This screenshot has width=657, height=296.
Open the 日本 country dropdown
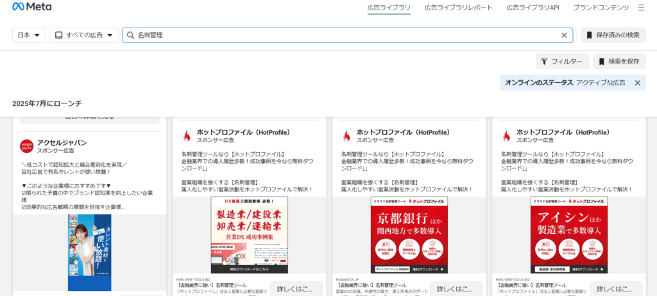coord(29,35)
